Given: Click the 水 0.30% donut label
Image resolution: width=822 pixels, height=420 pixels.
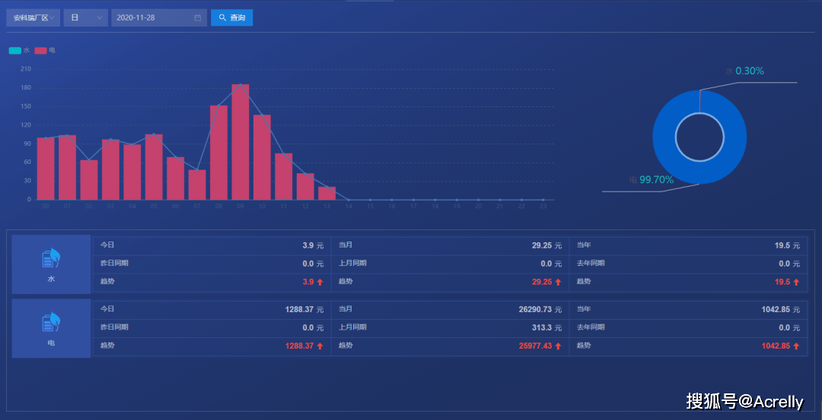Looking at the screenshot, I should [x=744, y=71].
